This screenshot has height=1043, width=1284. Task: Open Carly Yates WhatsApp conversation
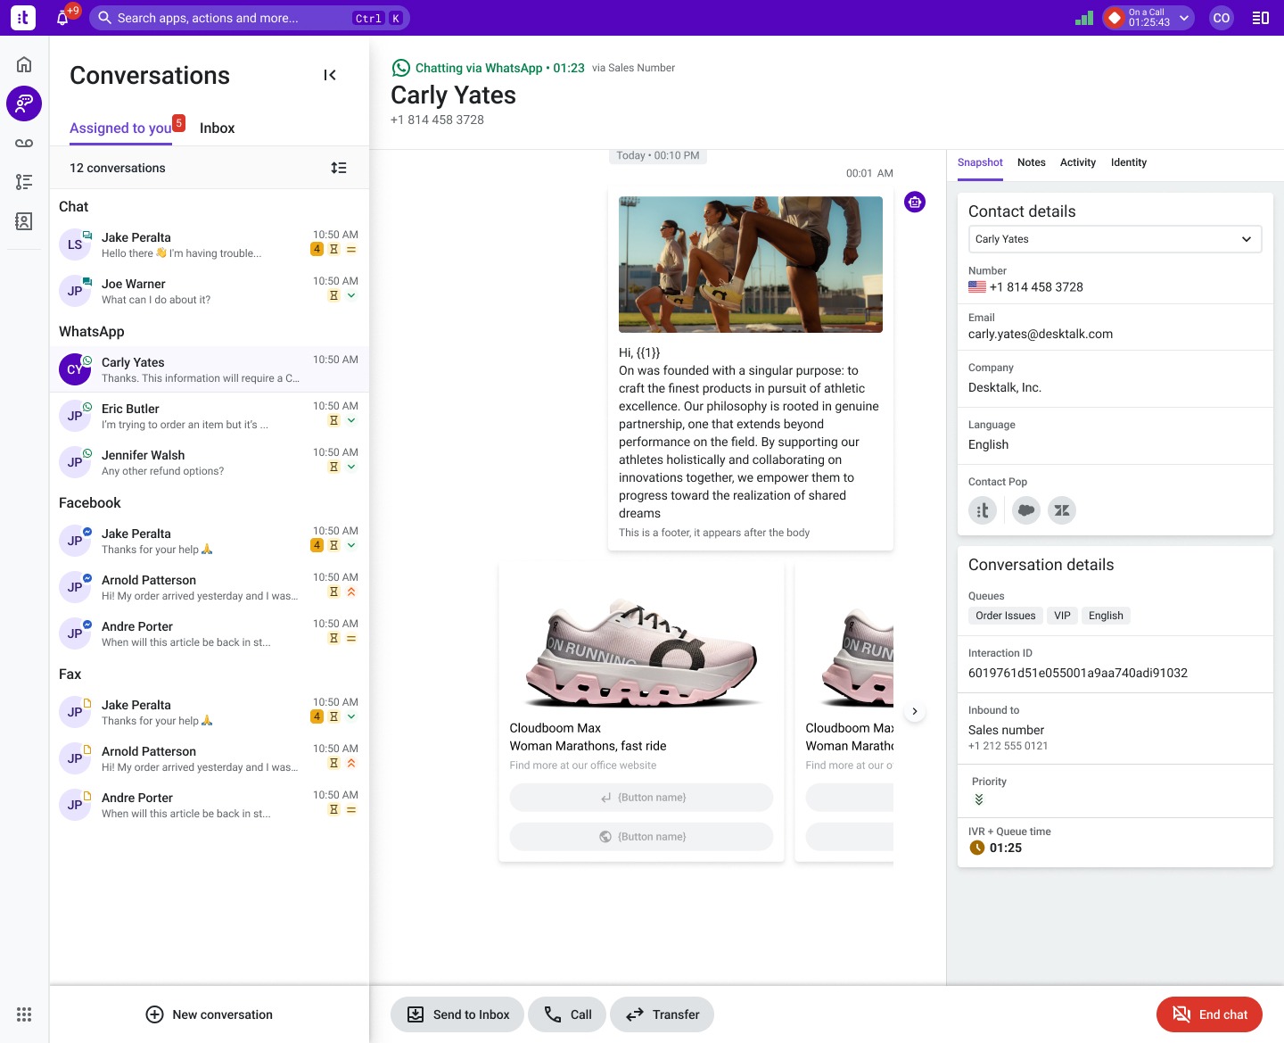point(210,369)
